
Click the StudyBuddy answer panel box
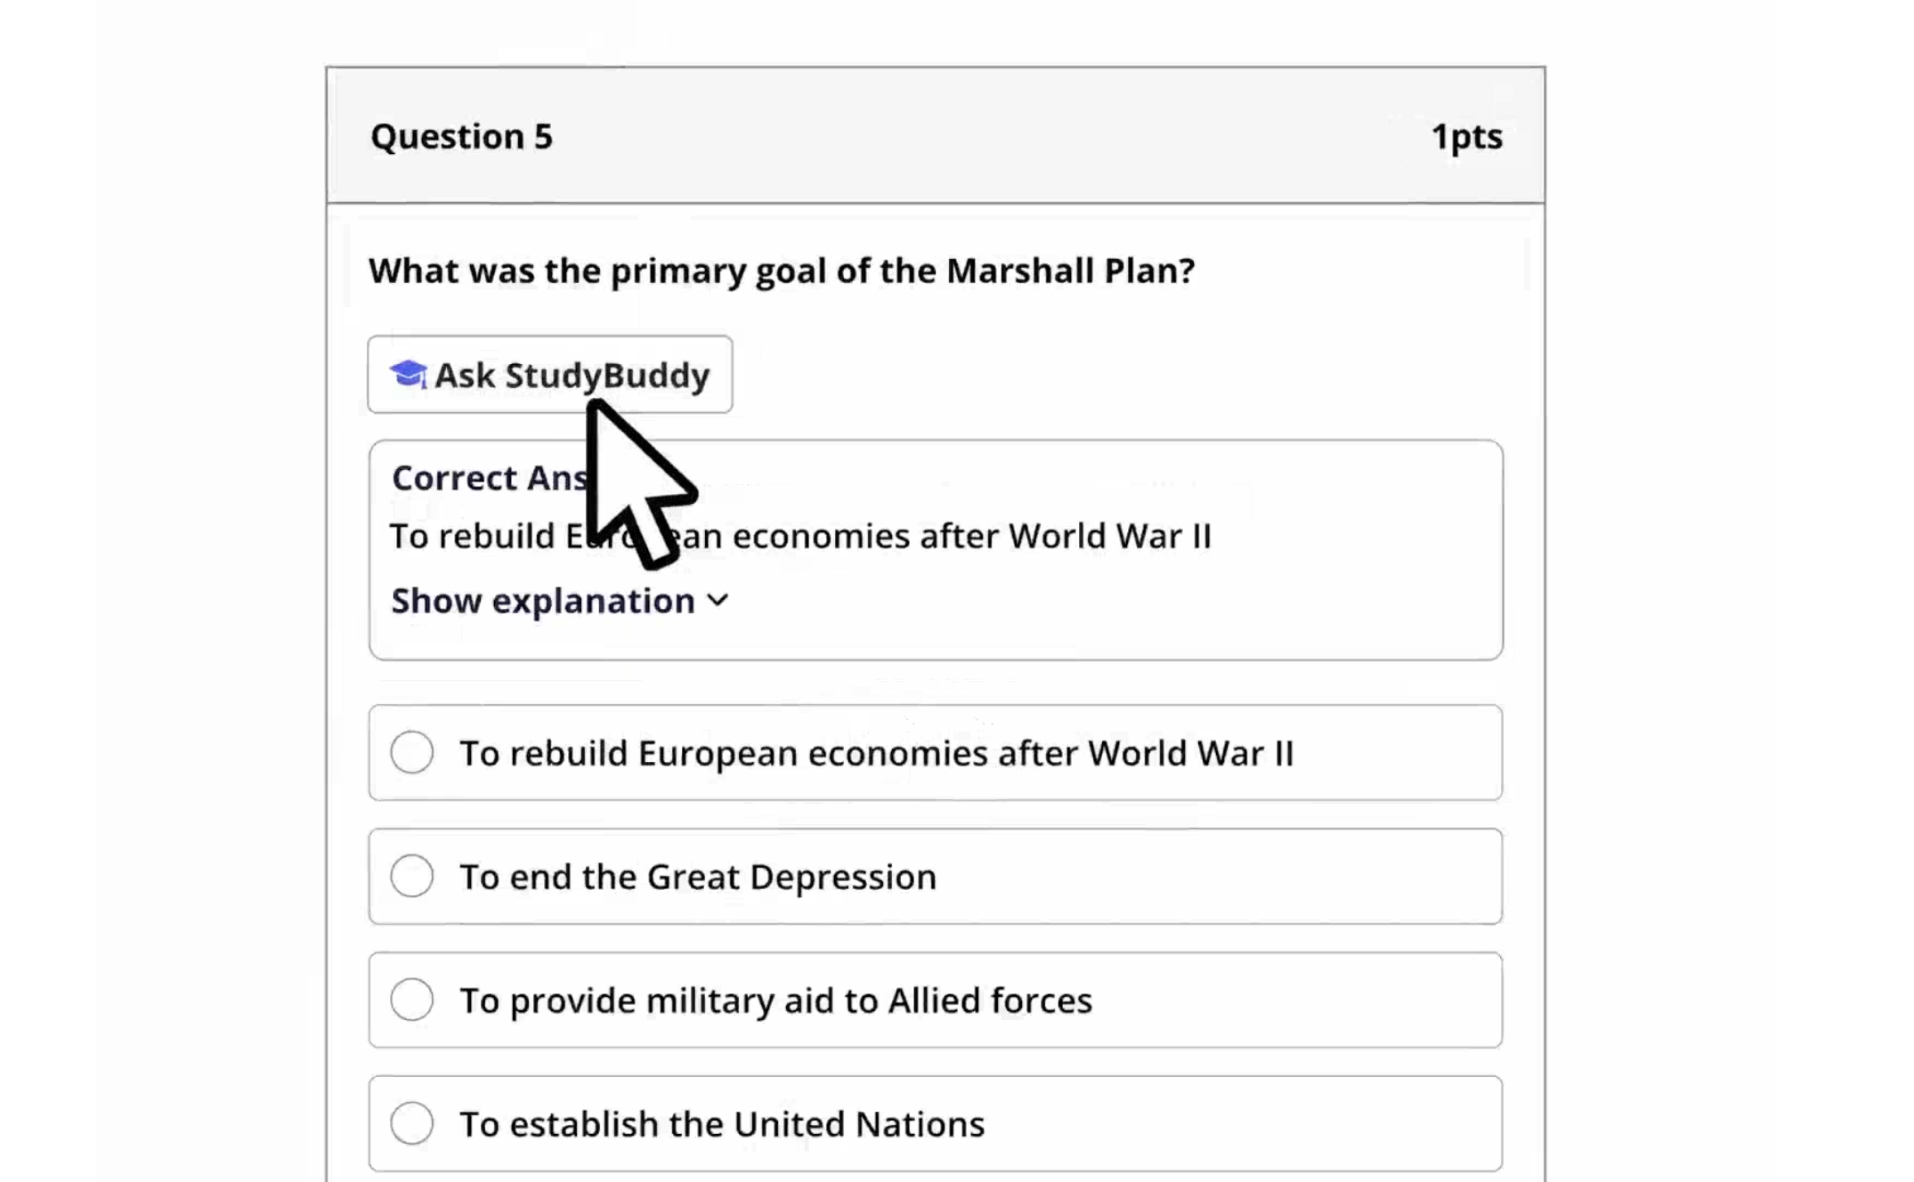click(936, 550)
